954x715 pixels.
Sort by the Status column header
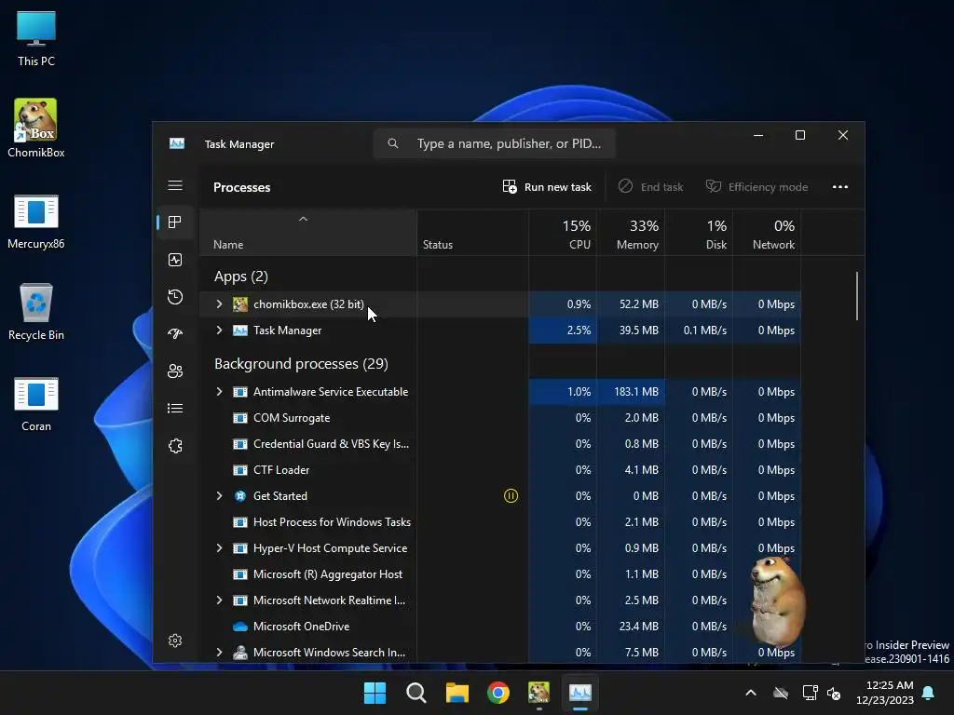[472, 233]
